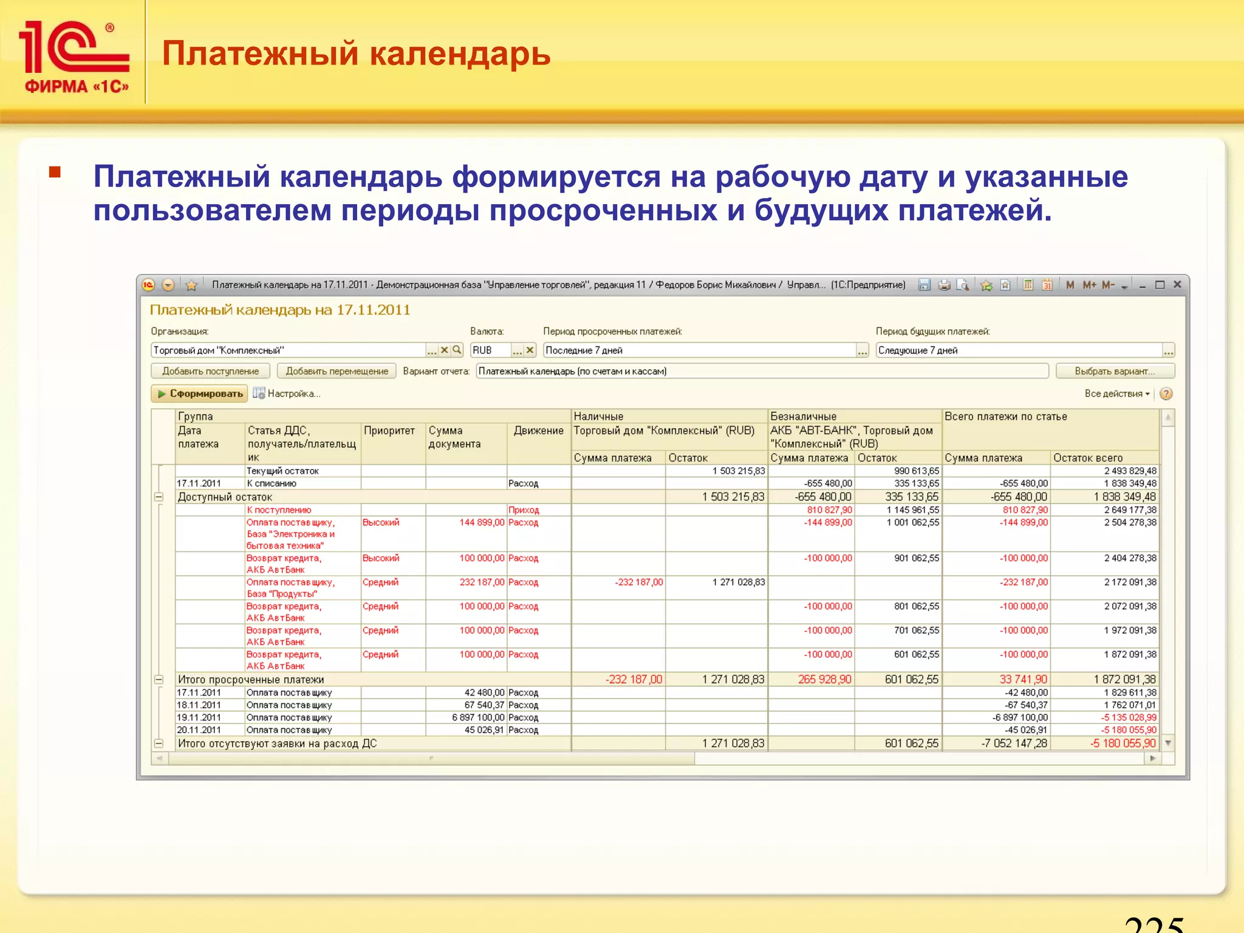
Task: Click the help question mark icon
Action: (x=1166, y=394)
